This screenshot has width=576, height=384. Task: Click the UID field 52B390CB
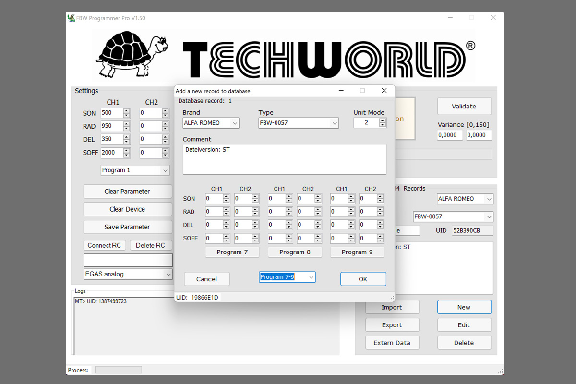(473, 231)
